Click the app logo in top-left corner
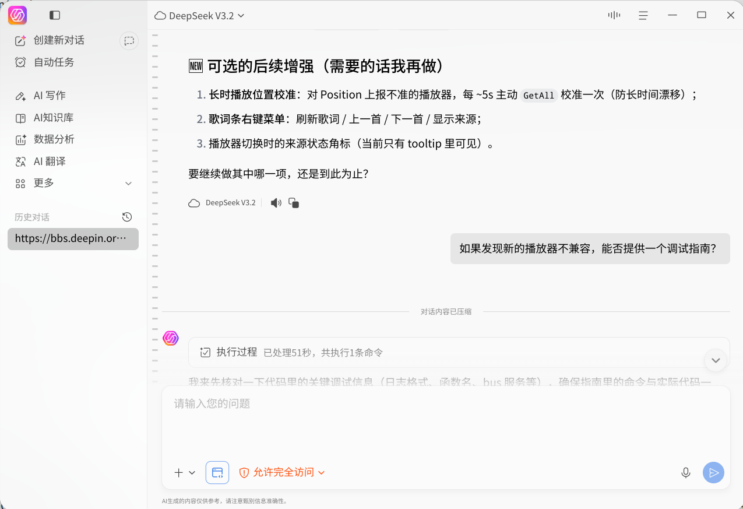The image size is (743, 509). click(x=17, y=15)
